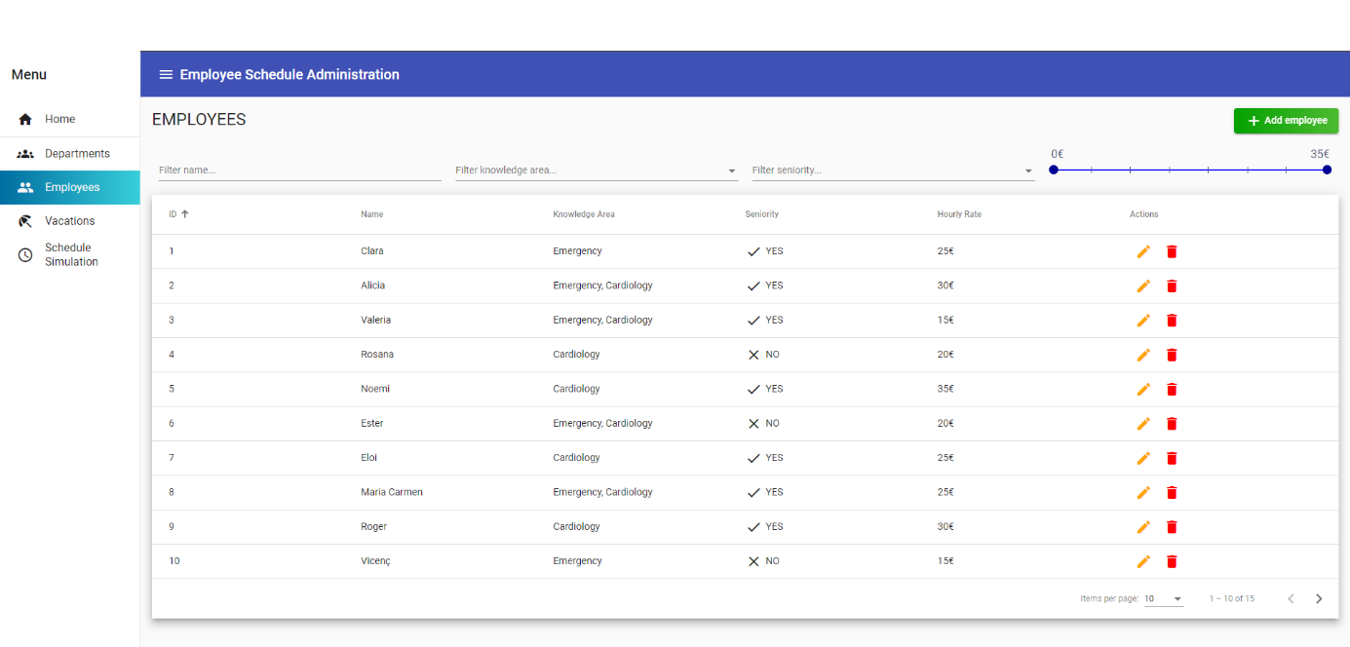Edit Clara with the pencil icon
The width and height of the screenshot is (1350, 647).
[x=1143, y=251]
